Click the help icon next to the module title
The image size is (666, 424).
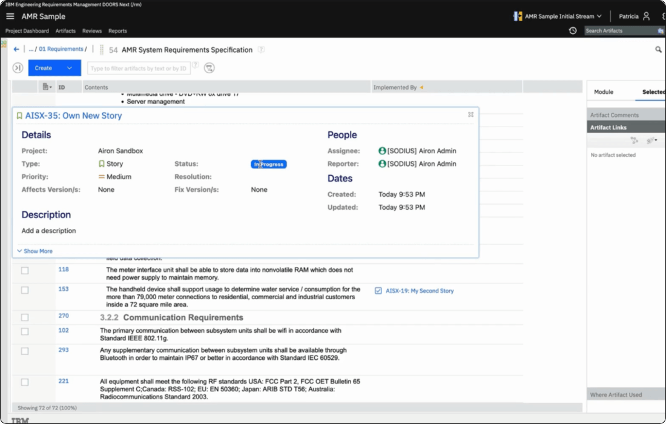(x=261, y=49)
